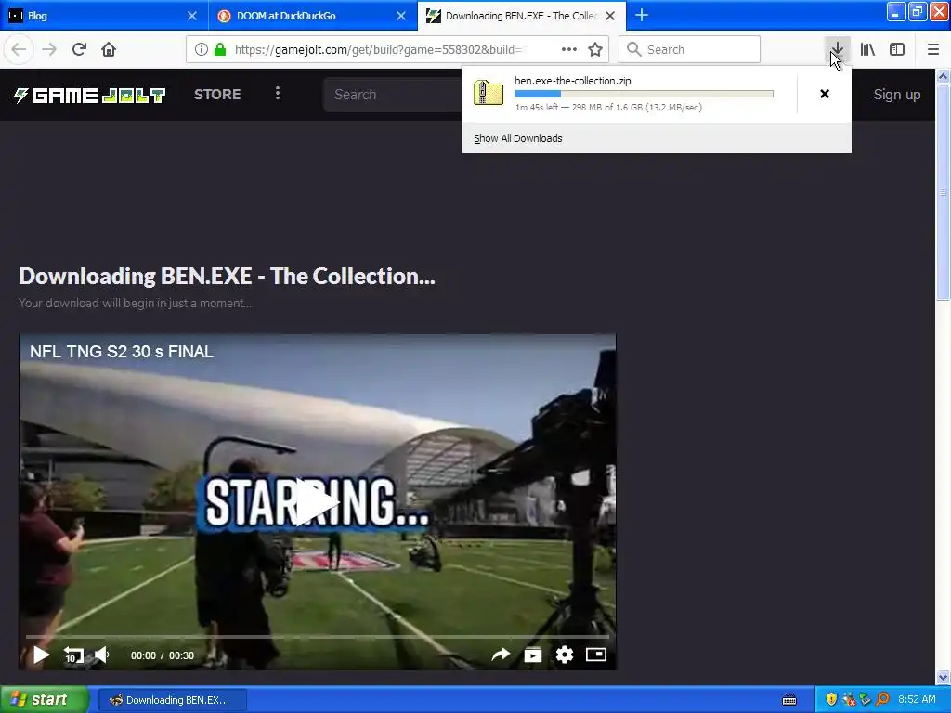Open a new tab with the plus button
Image resolution: width=951 pixels, height=713 pixels.
pos(642,15)
